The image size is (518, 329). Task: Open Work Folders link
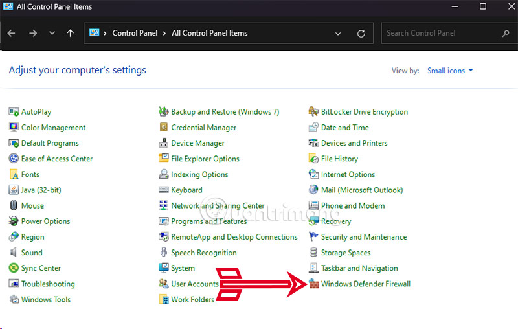[x=192, y=299]
